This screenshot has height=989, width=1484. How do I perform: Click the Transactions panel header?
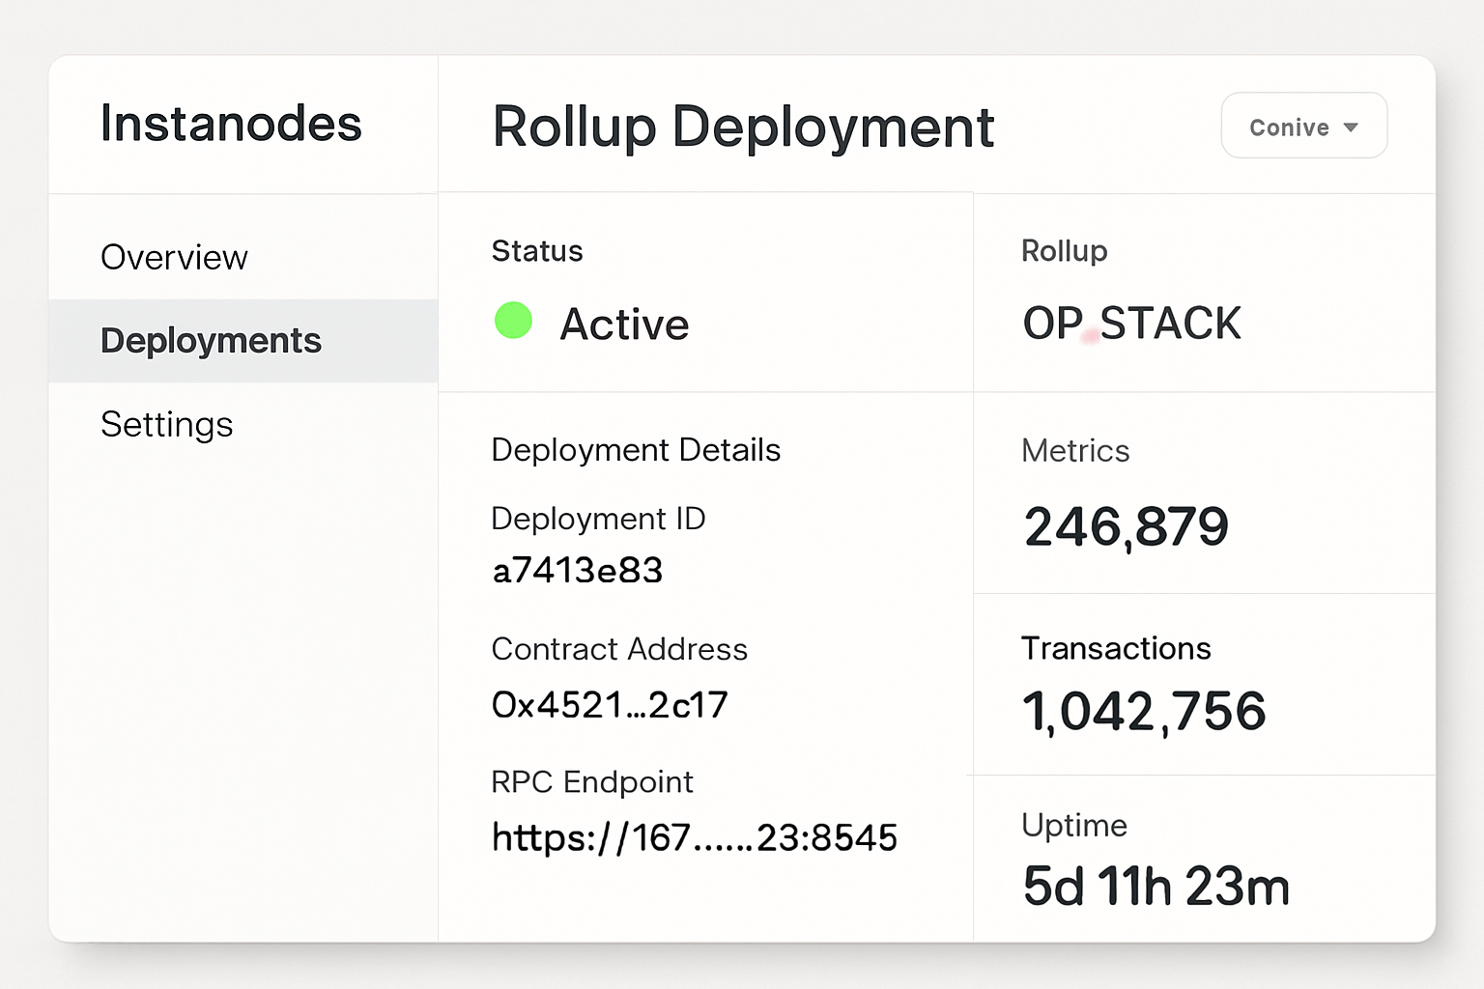pyautogui.click(x=1116, y=648)
